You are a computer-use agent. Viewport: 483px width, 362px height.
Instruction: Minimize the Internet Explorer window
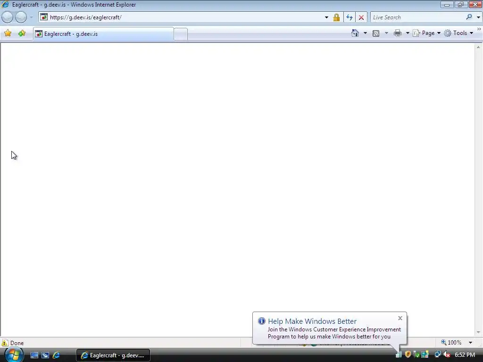pyautogui.click(x=447, y=4)
